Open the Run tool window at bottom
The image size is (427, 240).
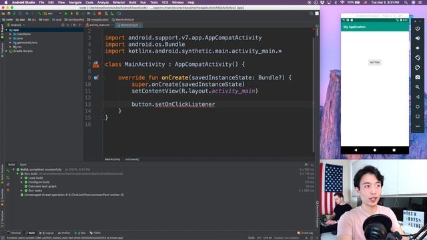coord(80,233)
